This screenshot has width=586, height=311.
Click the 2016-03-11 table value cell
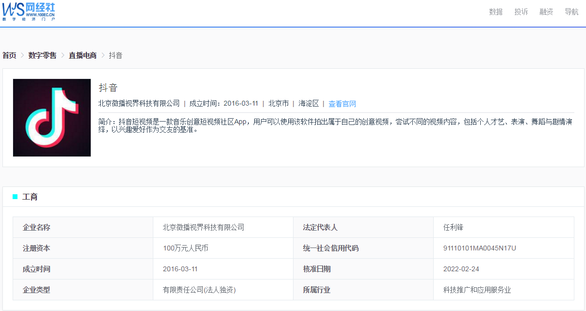(223, 269)
